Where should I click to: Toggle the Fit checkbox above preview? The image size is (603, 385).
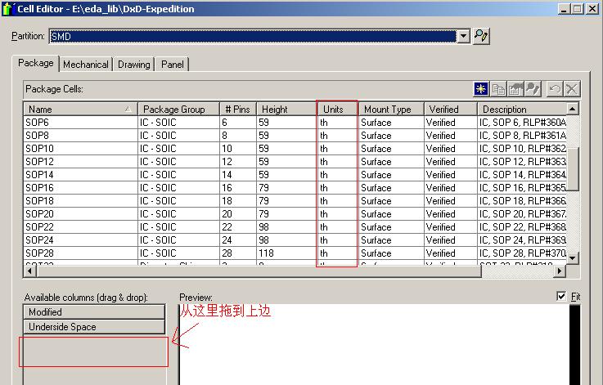[x=561, y=296]
